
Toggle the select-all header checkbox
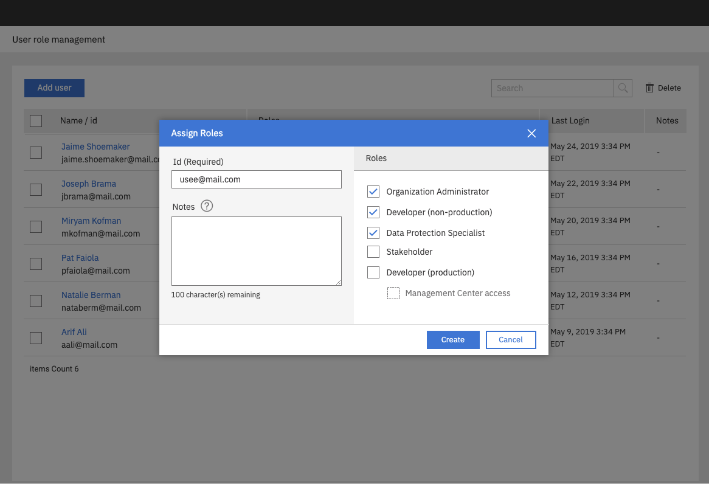[36, 121]
